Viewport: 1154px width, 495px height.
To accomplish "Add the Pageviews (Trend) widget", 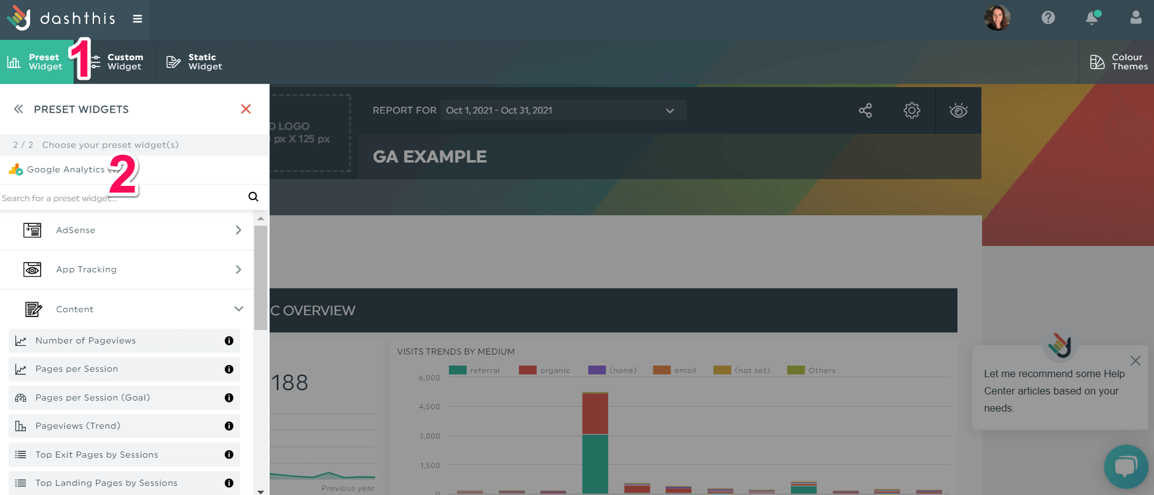I will pyautogui.click(x=124, y=426).
